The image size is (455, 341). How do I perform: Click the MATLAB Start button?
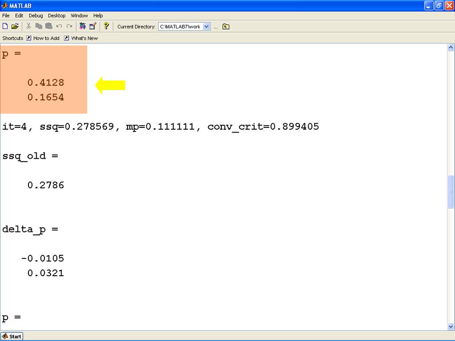point(12,336)
